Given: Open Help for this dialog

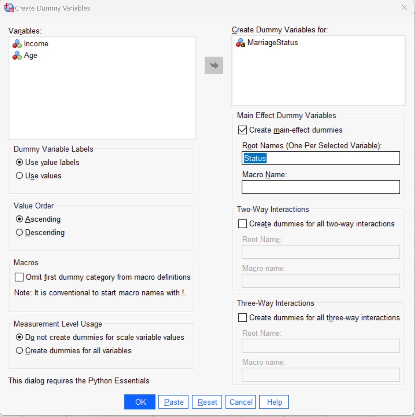Looking at the screenshot, I should pyautogui.click(x=273, y=402).
